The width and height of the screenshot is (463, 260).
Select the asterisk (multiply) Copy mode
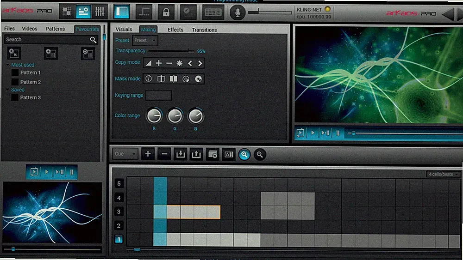point(179,63)
